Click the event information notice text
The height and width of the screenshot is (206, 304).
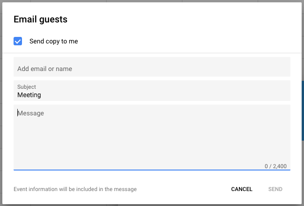[x=75, y=189]
